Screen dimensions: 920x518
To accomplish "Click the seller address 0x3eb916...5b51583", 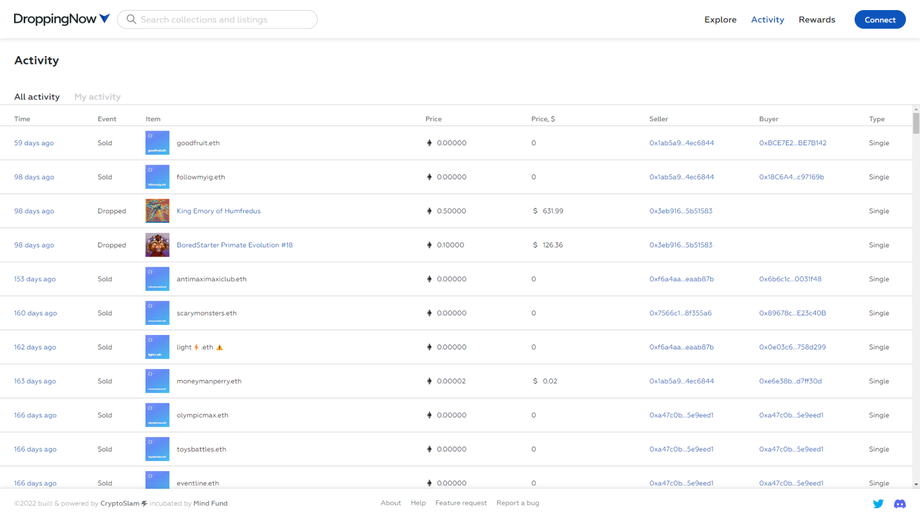I will [x=681, y=211].
